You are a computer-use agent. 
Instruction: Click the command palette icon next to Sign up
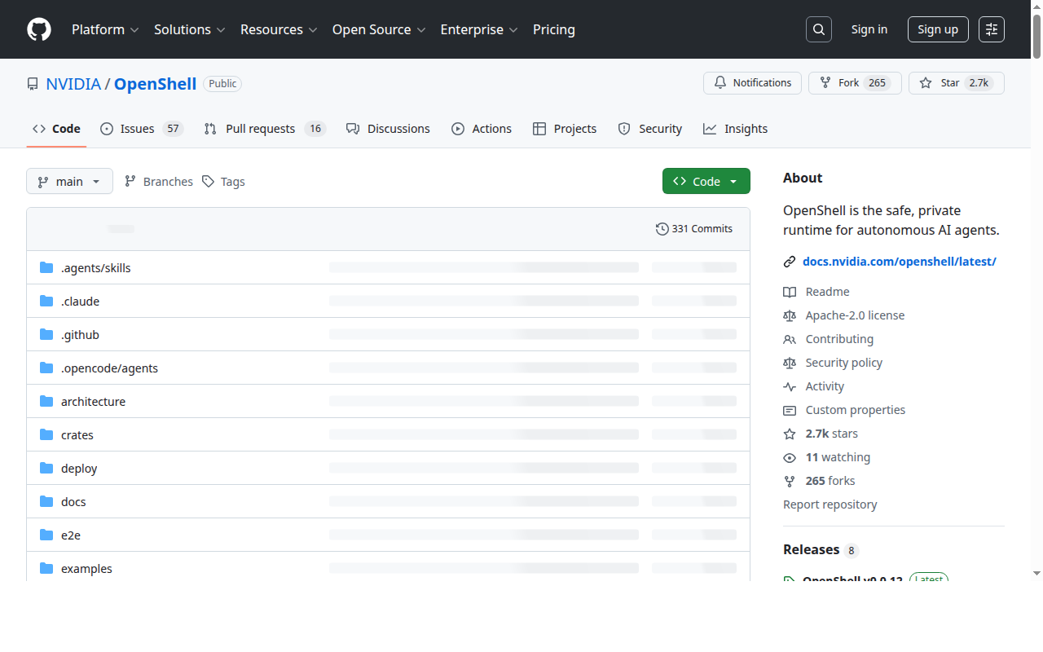coord(991,29)
